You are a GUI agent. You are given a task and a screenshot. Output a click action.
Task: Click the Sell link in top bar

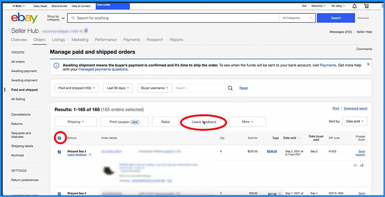(304, 6)
